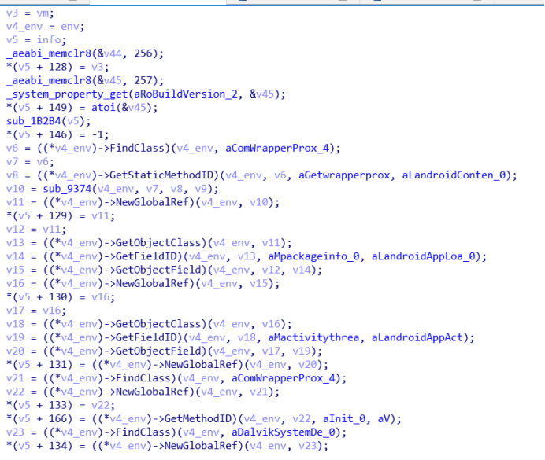Click aComWrapperProx_4 on the v6 line
The image size is (545, 460).
click(x=277, y=148)
